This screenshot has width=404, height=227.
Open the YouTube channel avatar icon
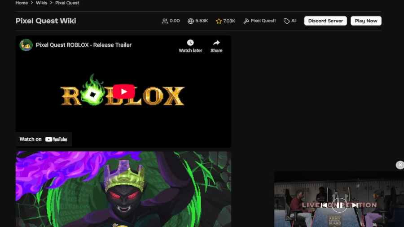(x=26, y=45)
